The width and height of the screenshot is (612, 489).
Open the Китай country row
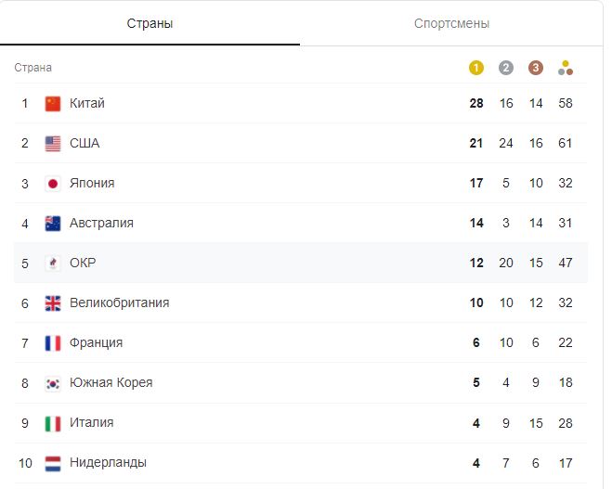301,103
